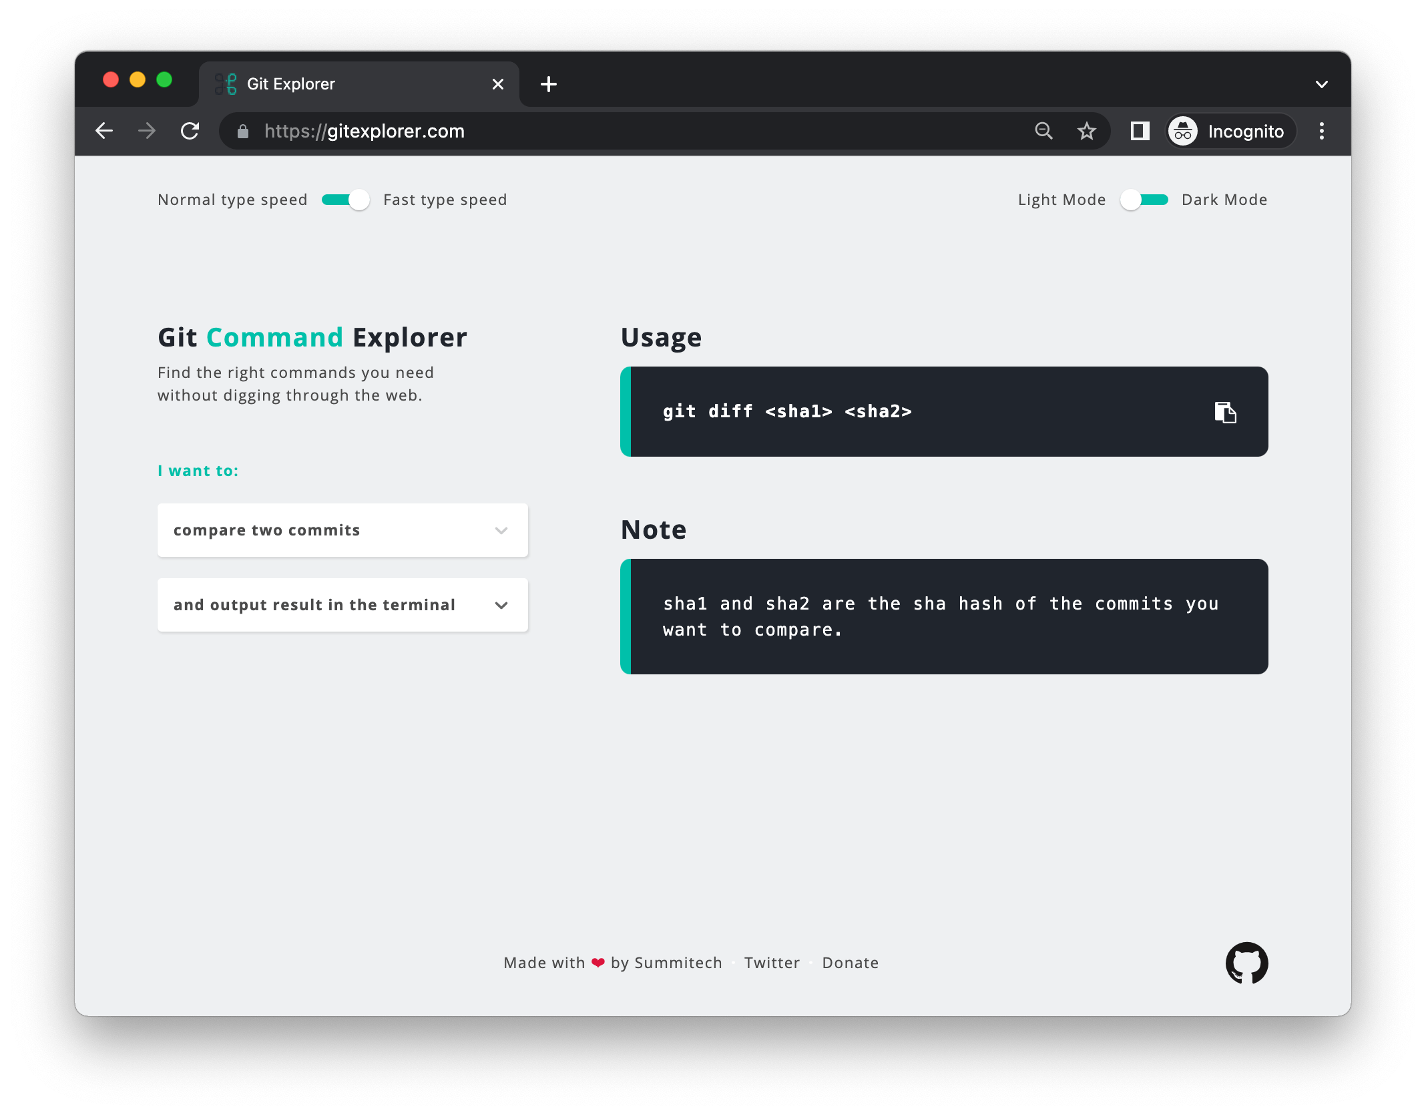Viewport: 1426px width, 1115px height.
Task: Click the Incognito profile button
Action: (x=1231, y=131)
